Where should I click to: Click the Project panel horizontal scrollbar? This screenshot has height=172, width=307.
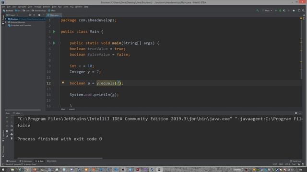click(23, 110)
